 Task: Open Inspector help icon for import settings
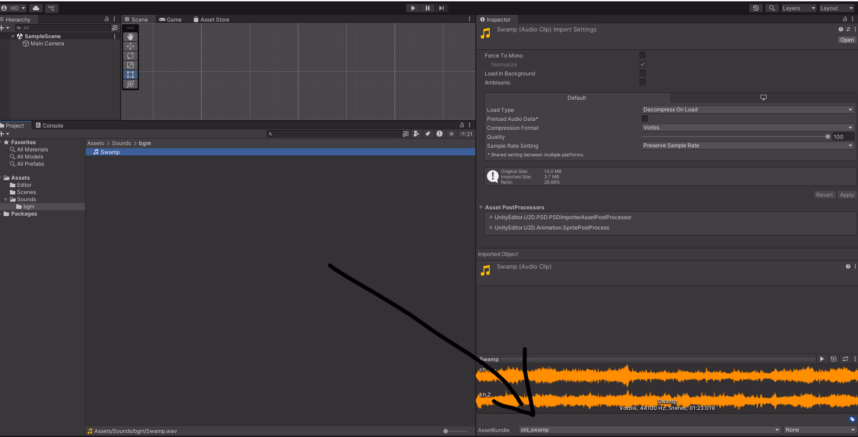[x=840, y=29]
